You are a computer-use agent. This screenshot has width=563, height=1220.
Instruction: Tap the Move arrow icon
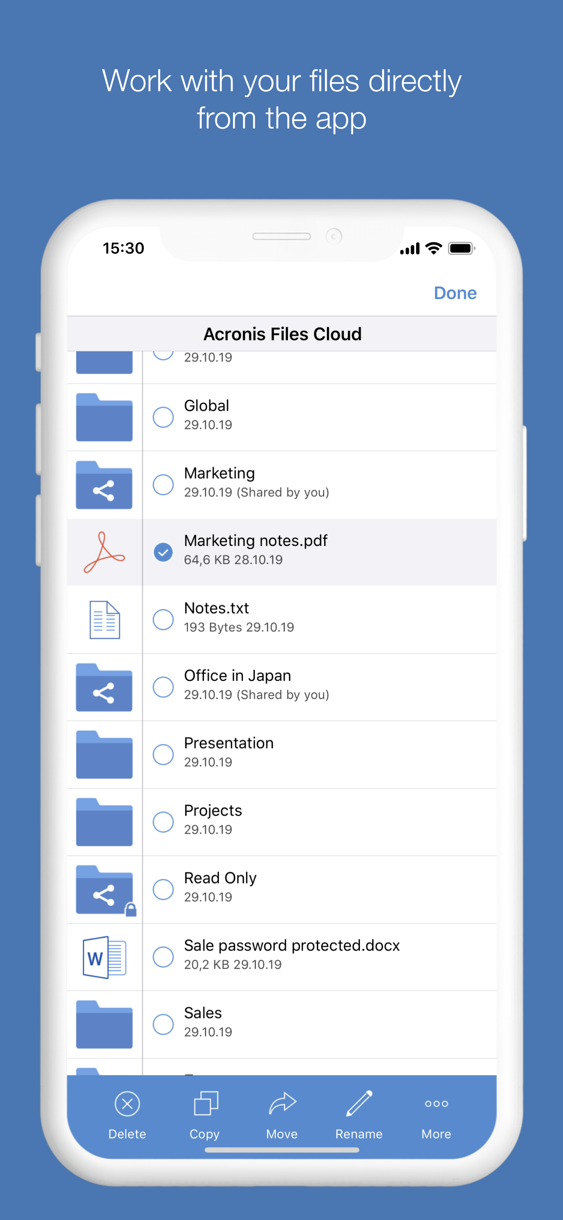click(x=282, y=1104)
